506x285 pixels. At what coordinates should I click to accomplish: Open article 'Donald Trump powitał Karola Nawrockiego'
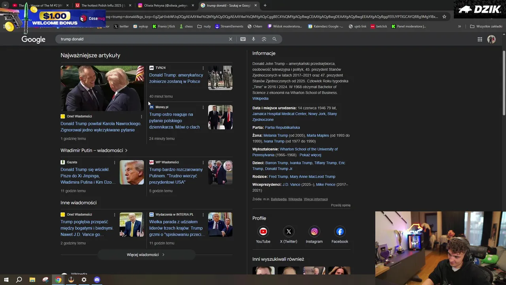click(101, 127)
